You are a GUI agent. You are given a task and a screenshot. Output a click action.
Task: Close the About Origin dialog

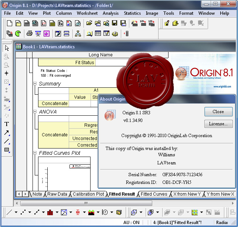218,112
